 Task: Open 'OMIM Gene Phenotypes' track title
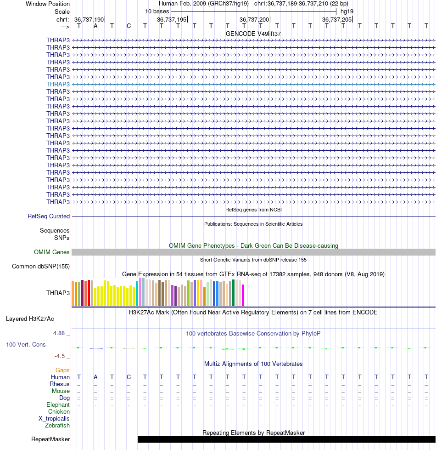(253, 245)
